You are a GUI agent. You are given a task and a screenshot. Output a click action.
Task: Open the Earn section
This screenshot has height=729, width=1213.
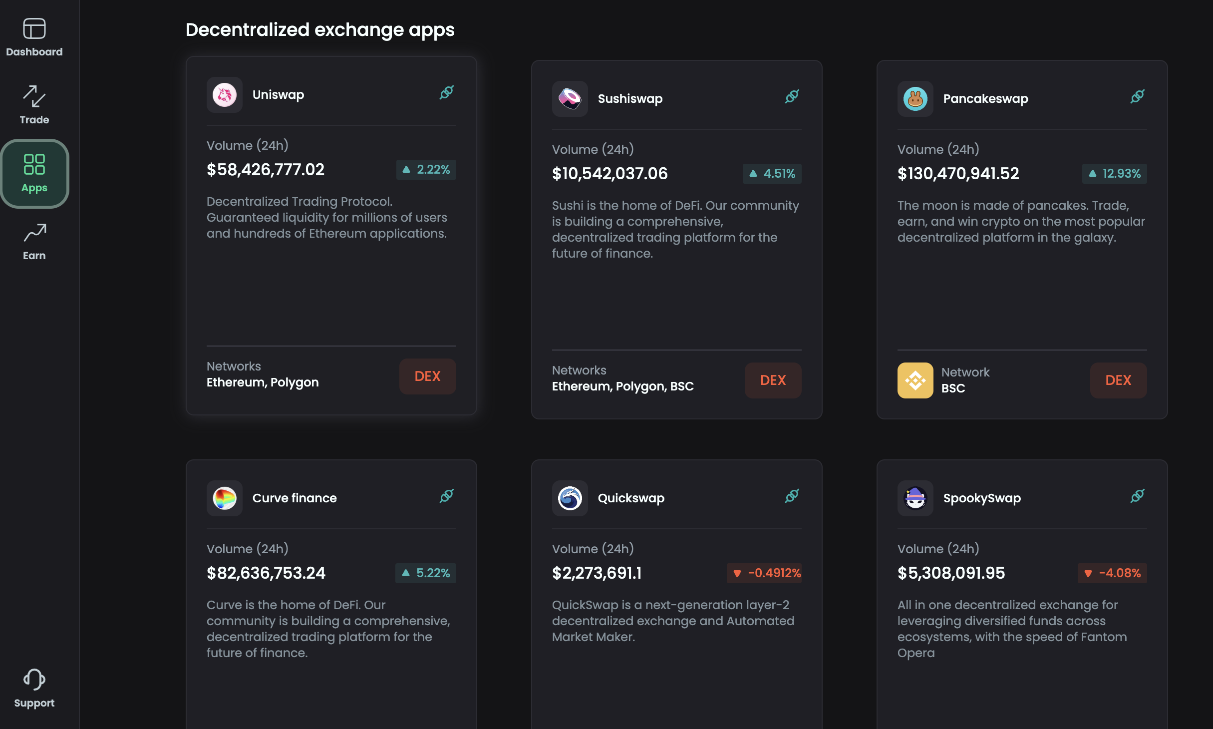[34, 242]
